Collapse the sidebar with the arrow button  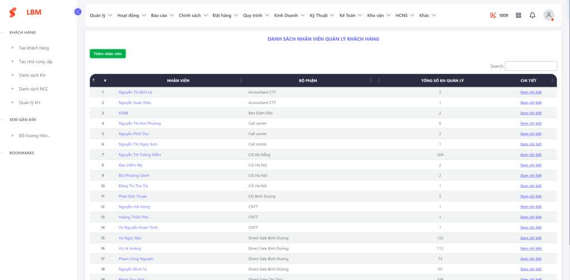78,12
